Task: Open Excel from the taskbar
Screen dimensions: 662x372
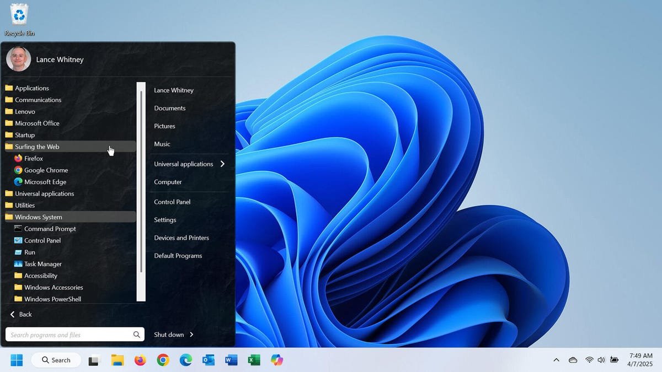Action: [254, 360]
